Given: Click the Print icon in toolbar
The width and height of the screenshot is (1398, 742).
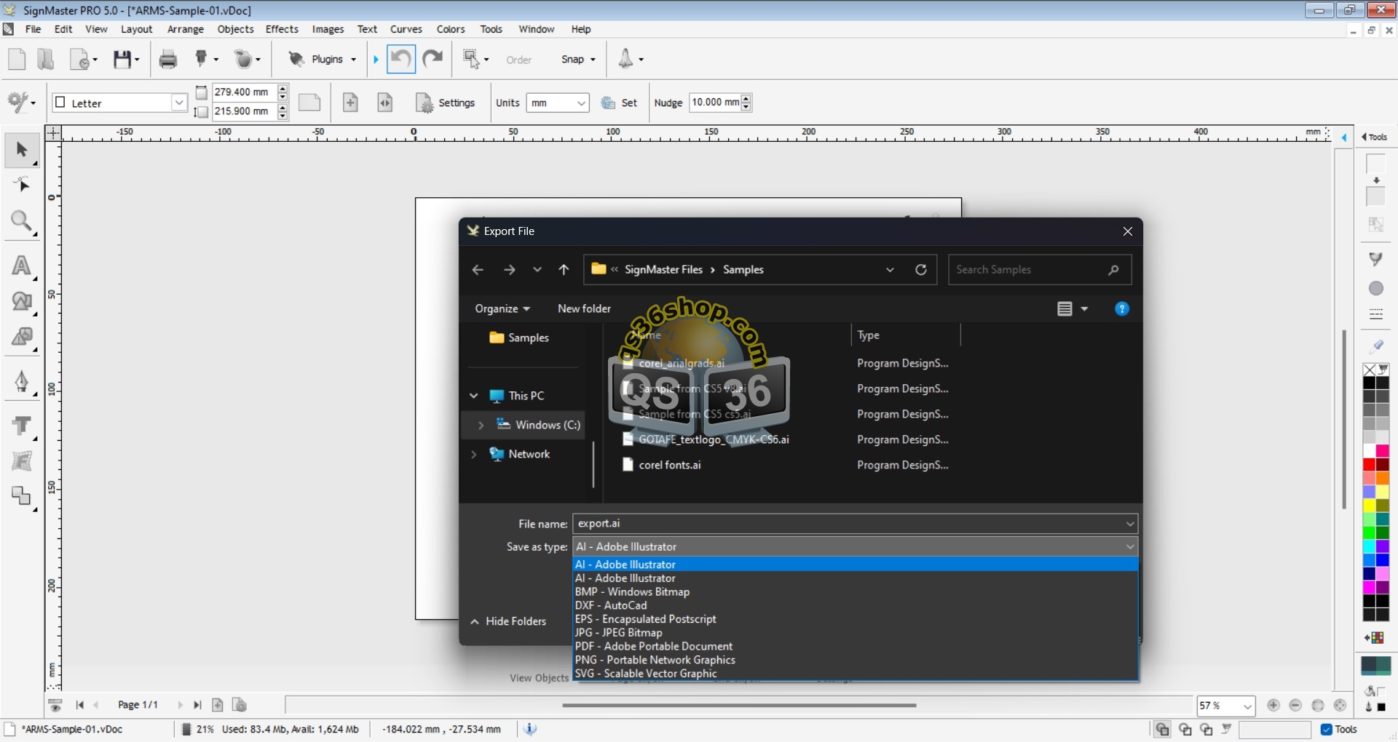Looking at the screenshot, I should click(x=168, y=60).
